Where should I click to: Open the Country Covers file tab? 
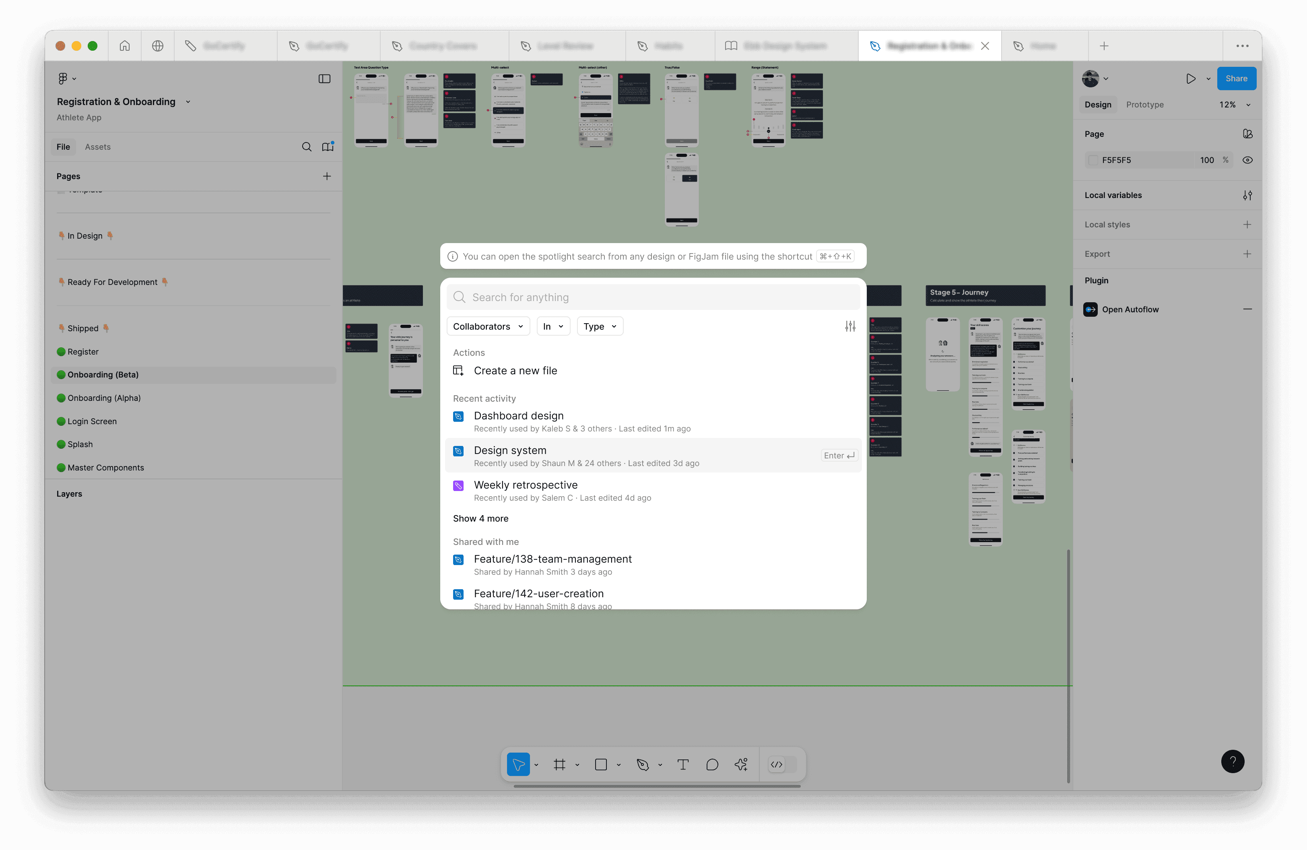[x=444, y=46]
